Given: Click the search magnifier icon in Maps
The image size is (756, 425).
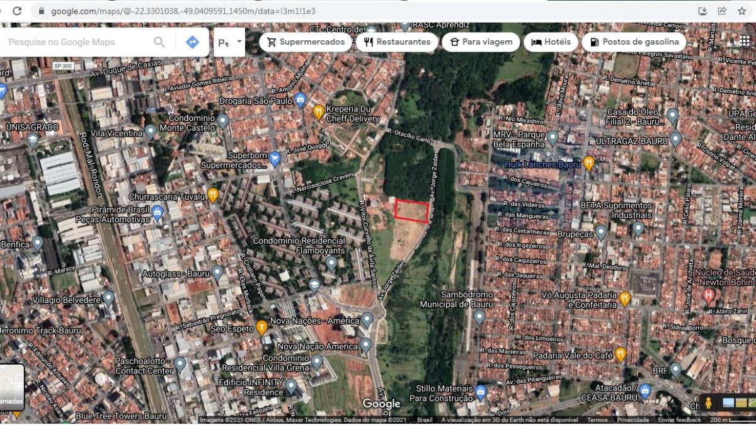Looking at the screenshot, I should [x=159, y=42].
